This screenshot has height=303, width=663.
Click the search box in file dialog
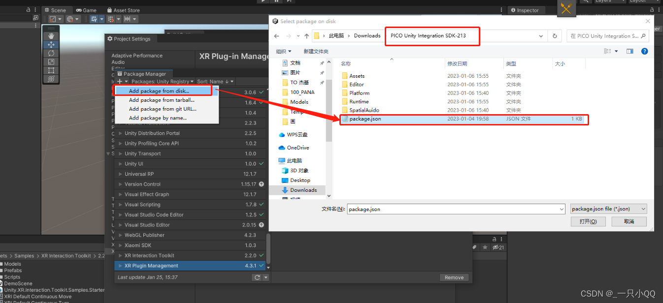(x=607, y=36)
